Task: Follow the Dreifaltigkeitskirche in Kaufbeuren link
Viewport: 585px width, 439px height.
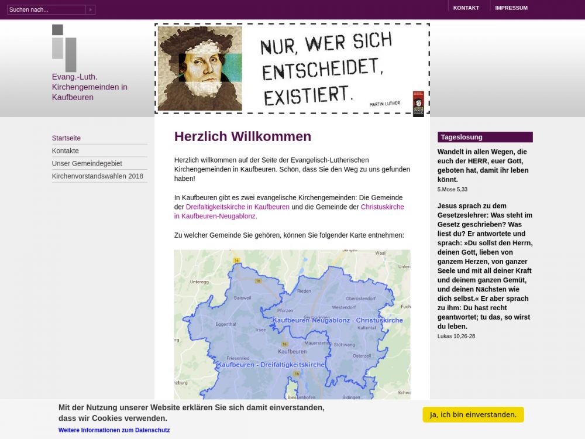Action: click(x=238, y=207)
